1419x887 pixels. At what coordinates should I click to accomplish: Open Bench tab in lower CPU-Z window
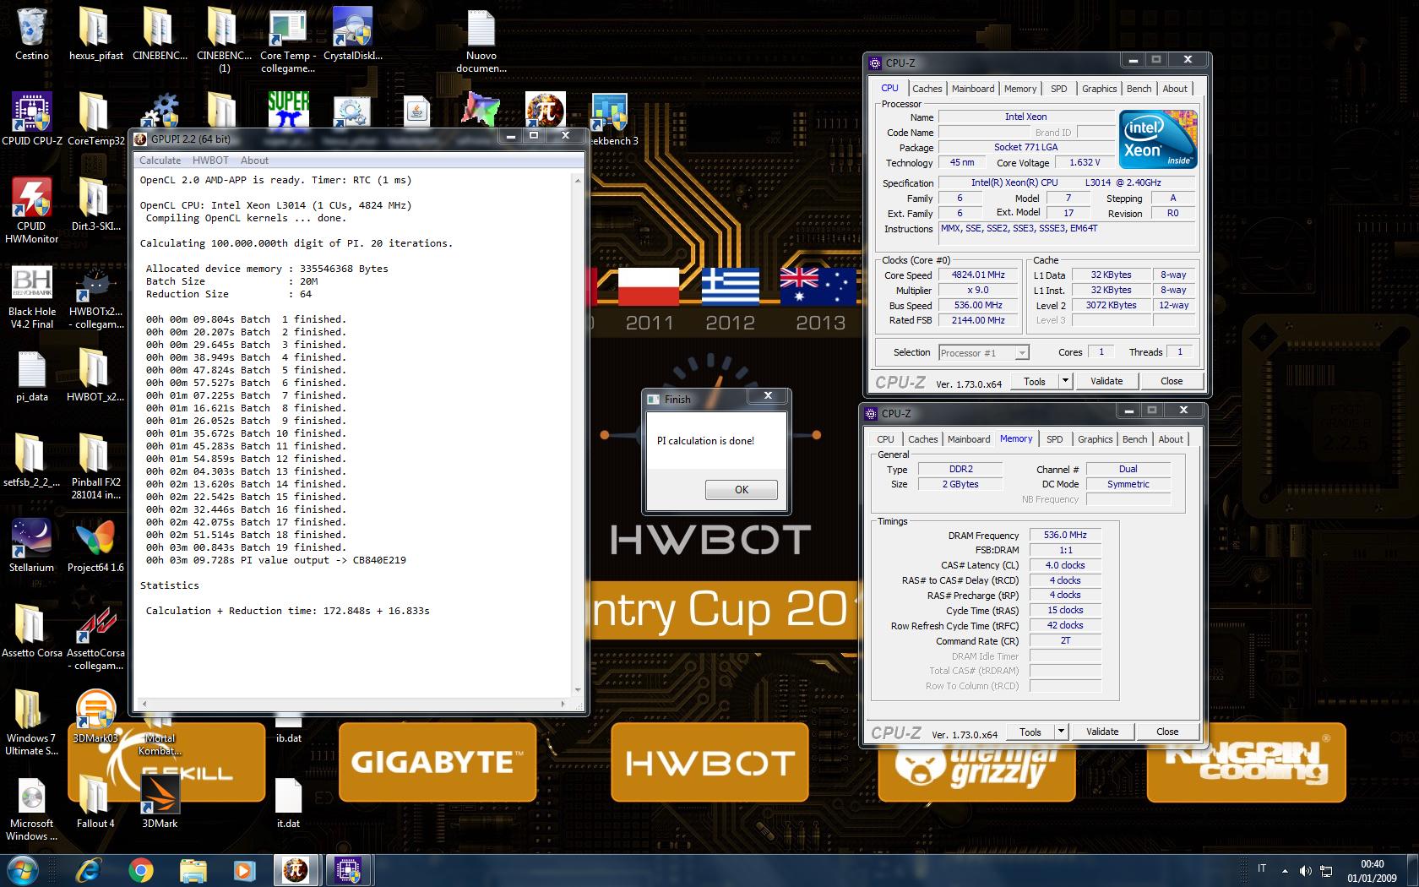tap(1134, 439)
